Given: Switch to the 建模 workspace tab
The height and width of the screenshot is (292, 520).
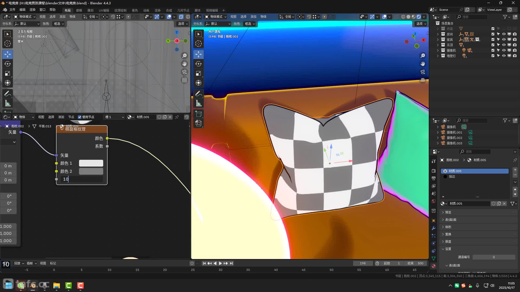Looking at the screenshot, I should coord(79,10).
